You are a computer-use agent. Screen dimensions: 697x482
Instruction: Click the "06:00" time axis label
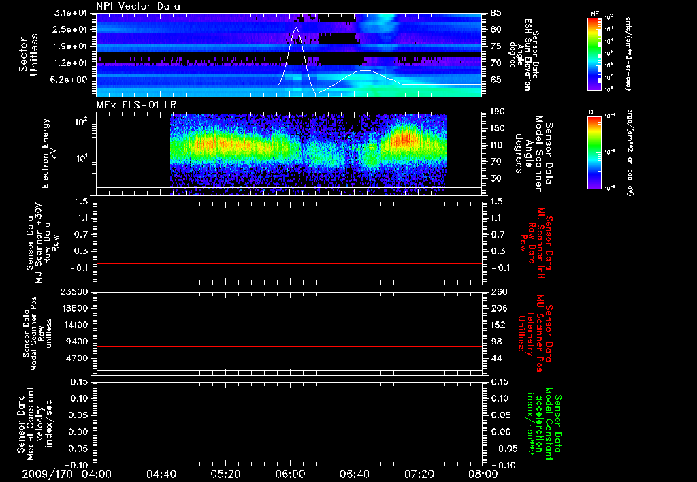(290, 474)
